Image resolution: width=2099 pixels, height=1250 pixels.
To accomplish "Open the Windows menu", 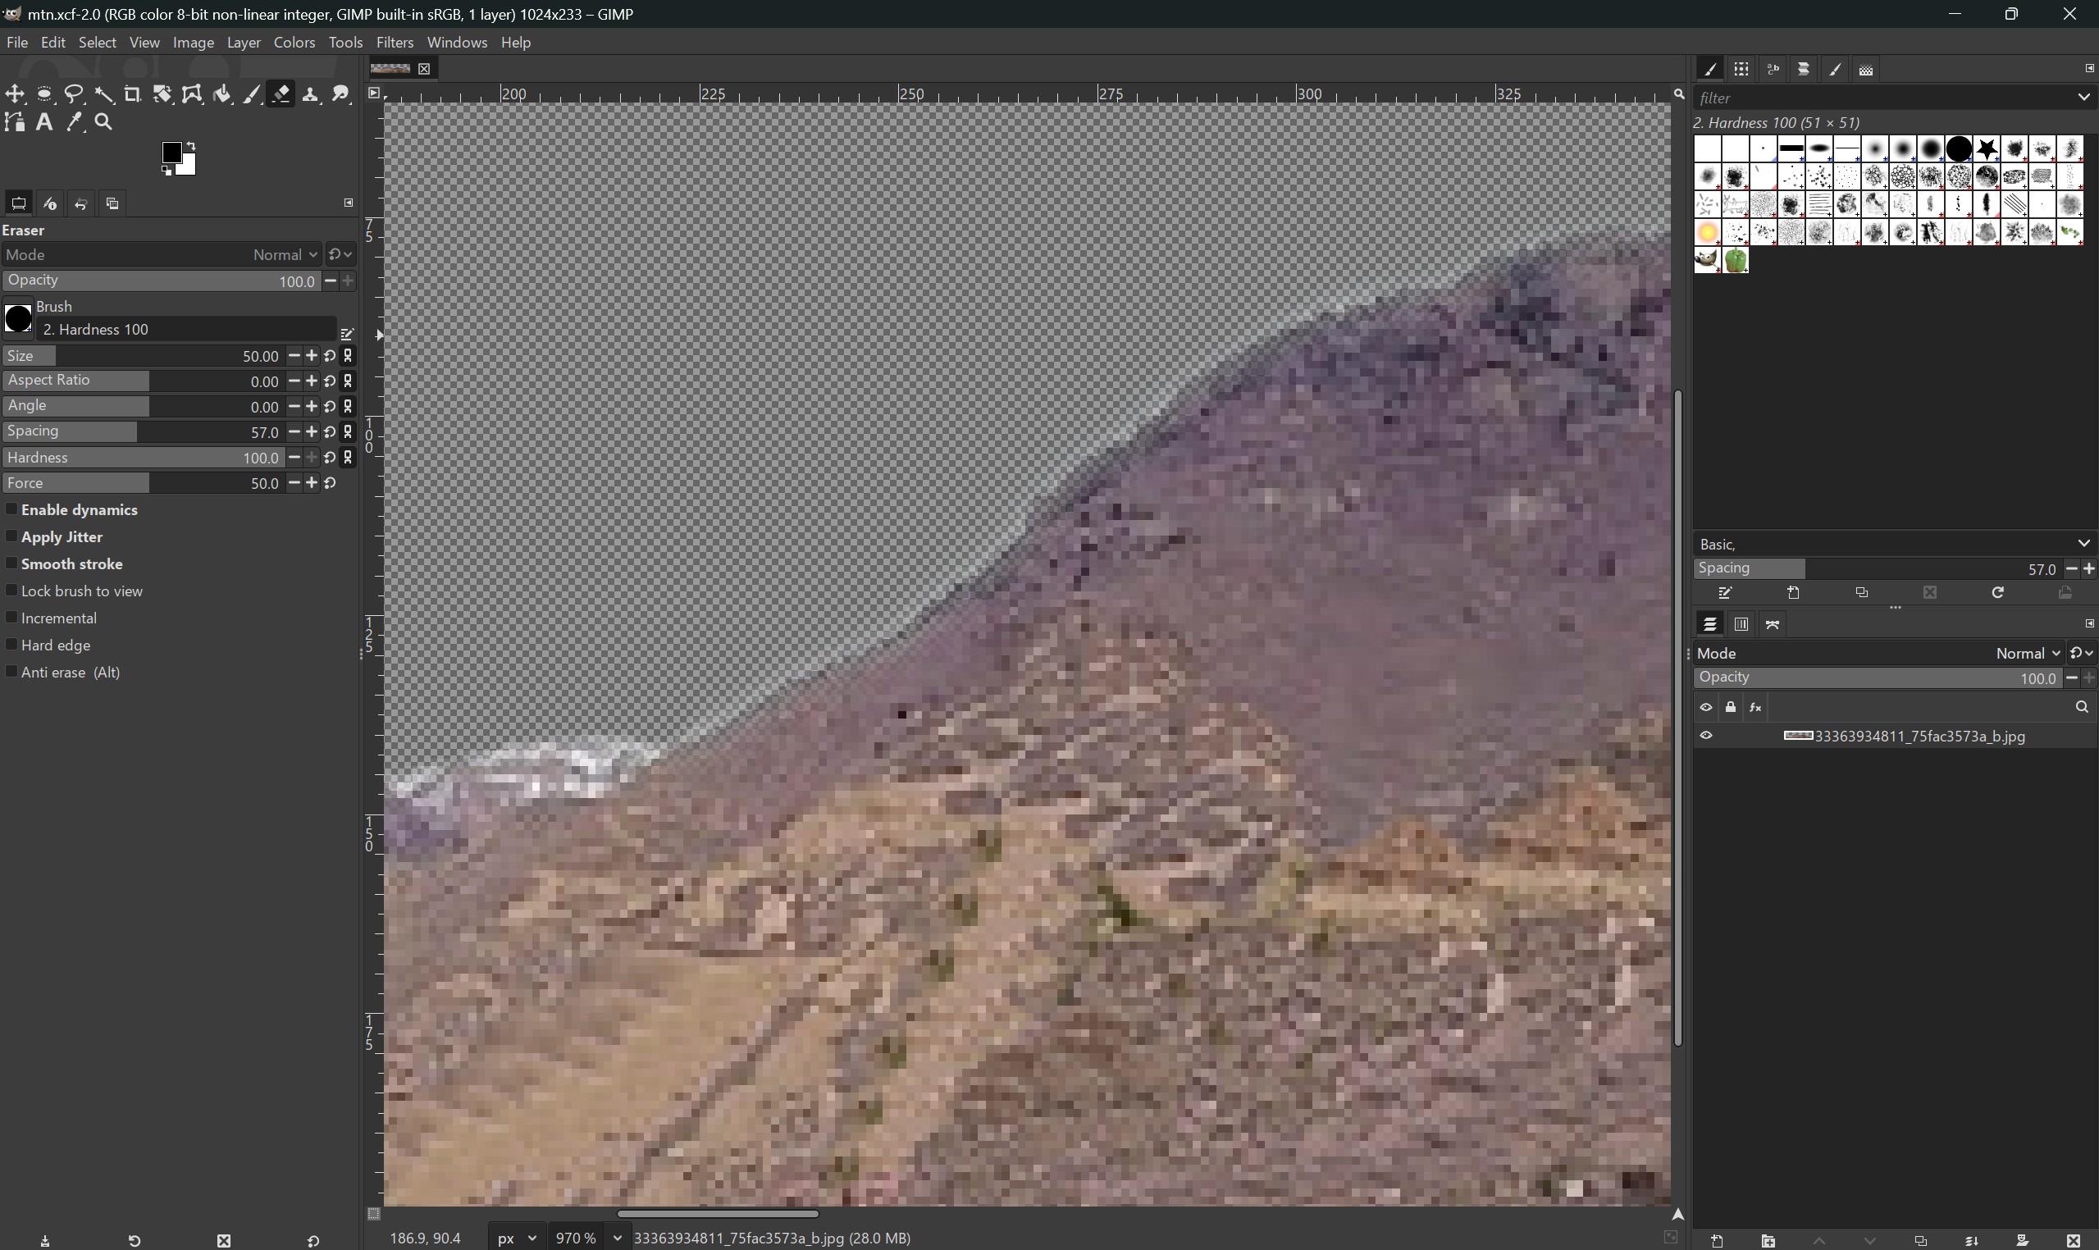I will [x=457, y=42].
